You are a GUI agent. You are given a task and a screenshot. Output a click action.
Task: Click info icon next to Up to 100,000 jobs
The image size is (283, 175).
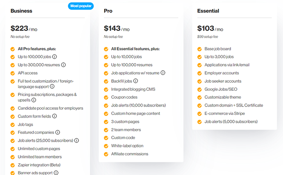coord(54,57)
